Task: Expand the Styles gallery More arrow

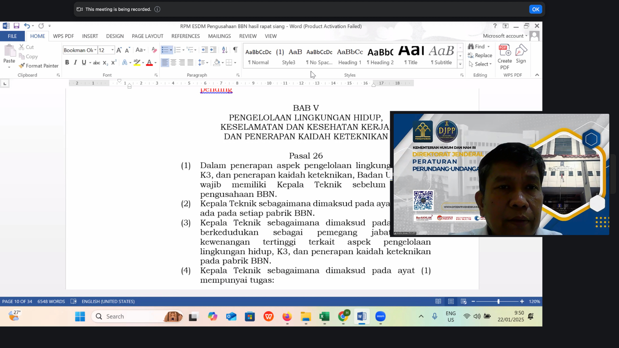Action: (x=460, y=64)
